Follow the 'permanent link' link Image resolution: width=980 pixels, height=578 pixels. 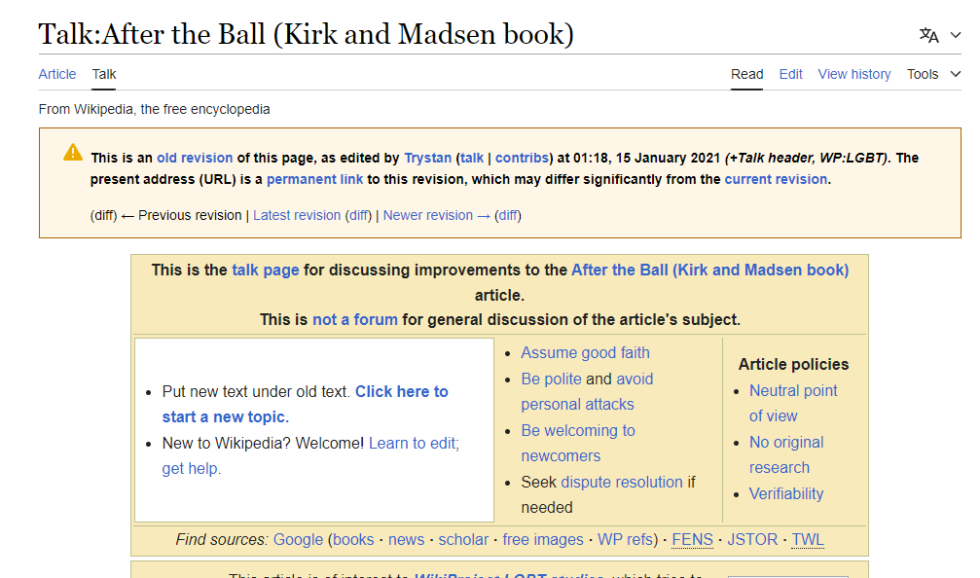[x=314, y=179]
